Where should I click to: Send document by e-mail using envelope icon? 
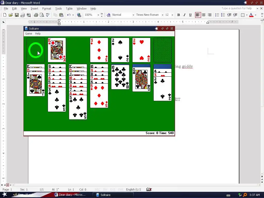coord(23,15)
